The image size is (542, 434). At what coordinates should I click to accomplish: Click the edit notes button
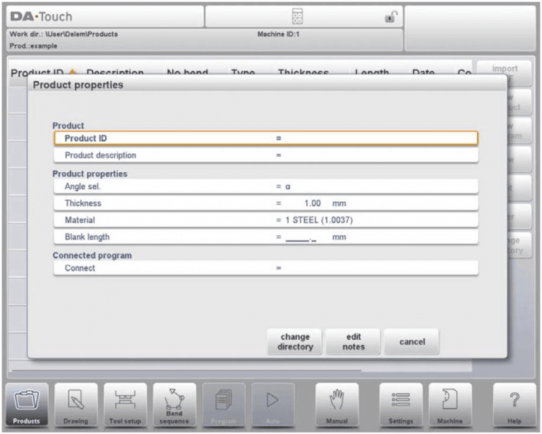[x=354, y=342]
